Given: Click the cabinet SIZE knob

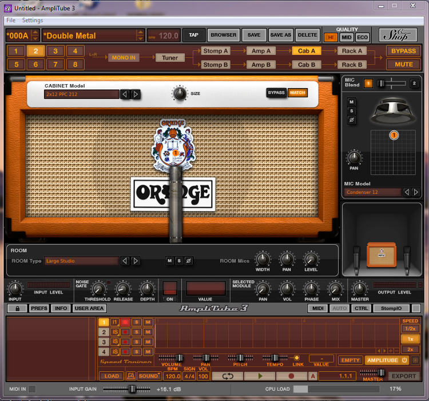Looking at the screenshot, I should click(180, 94).
